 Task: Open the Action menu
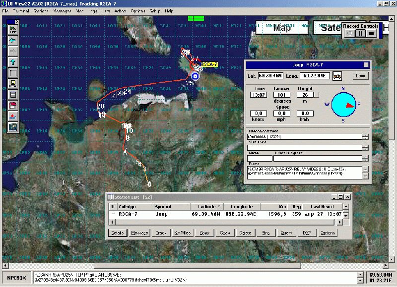120,10
